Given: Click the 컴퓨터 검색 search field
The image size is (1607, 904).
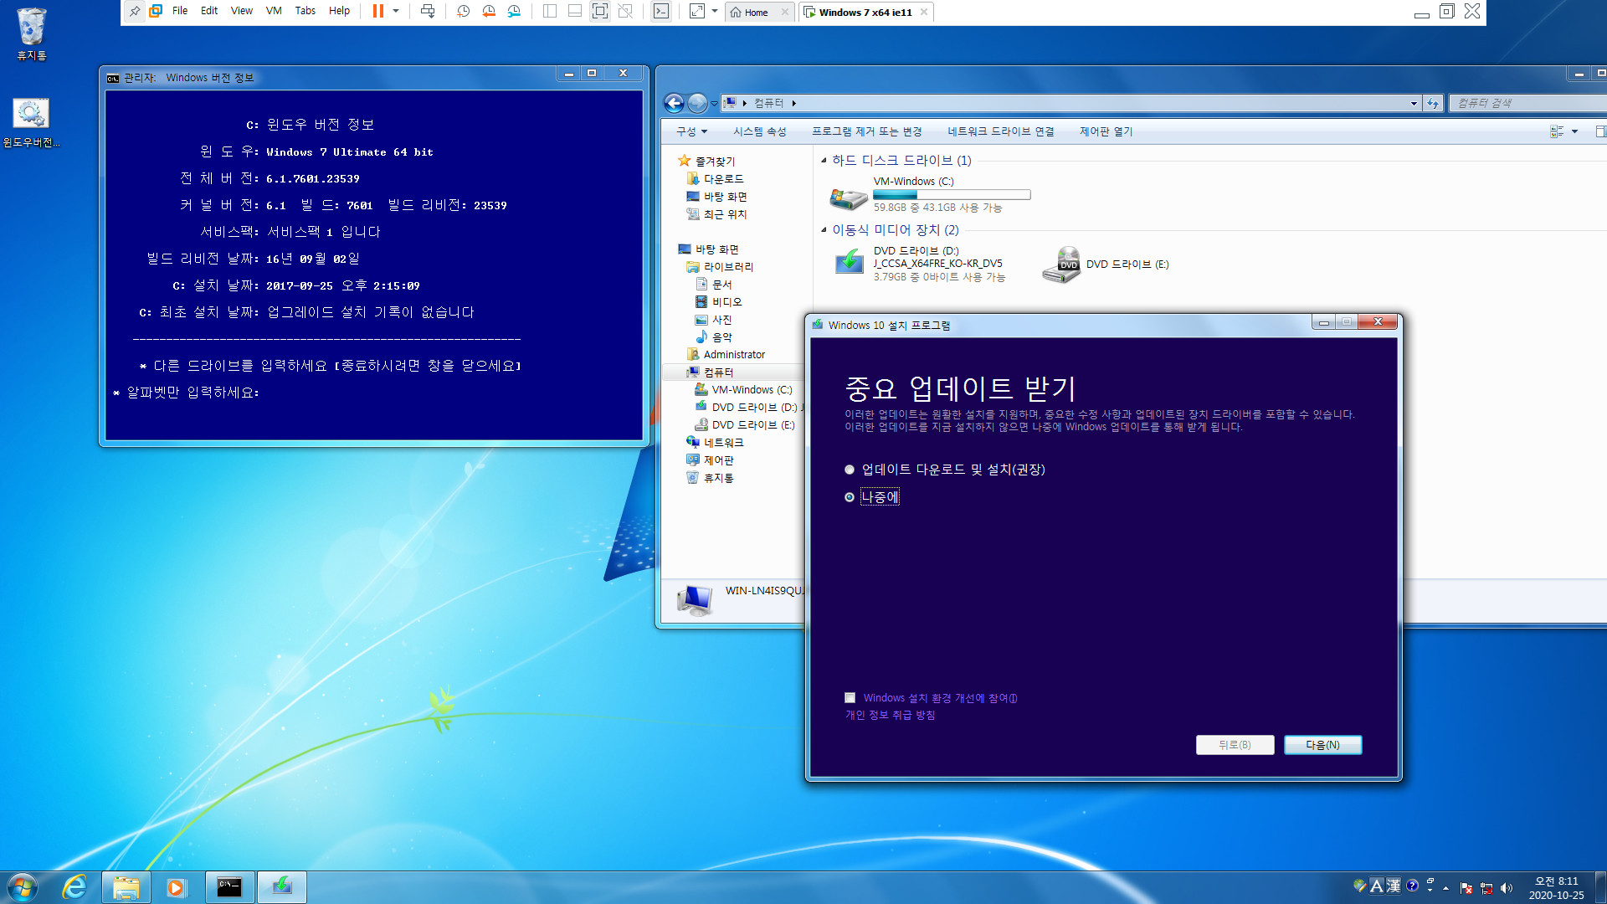Looking at the screenshot, I should pyautogui.click(x=1527, y=103).
